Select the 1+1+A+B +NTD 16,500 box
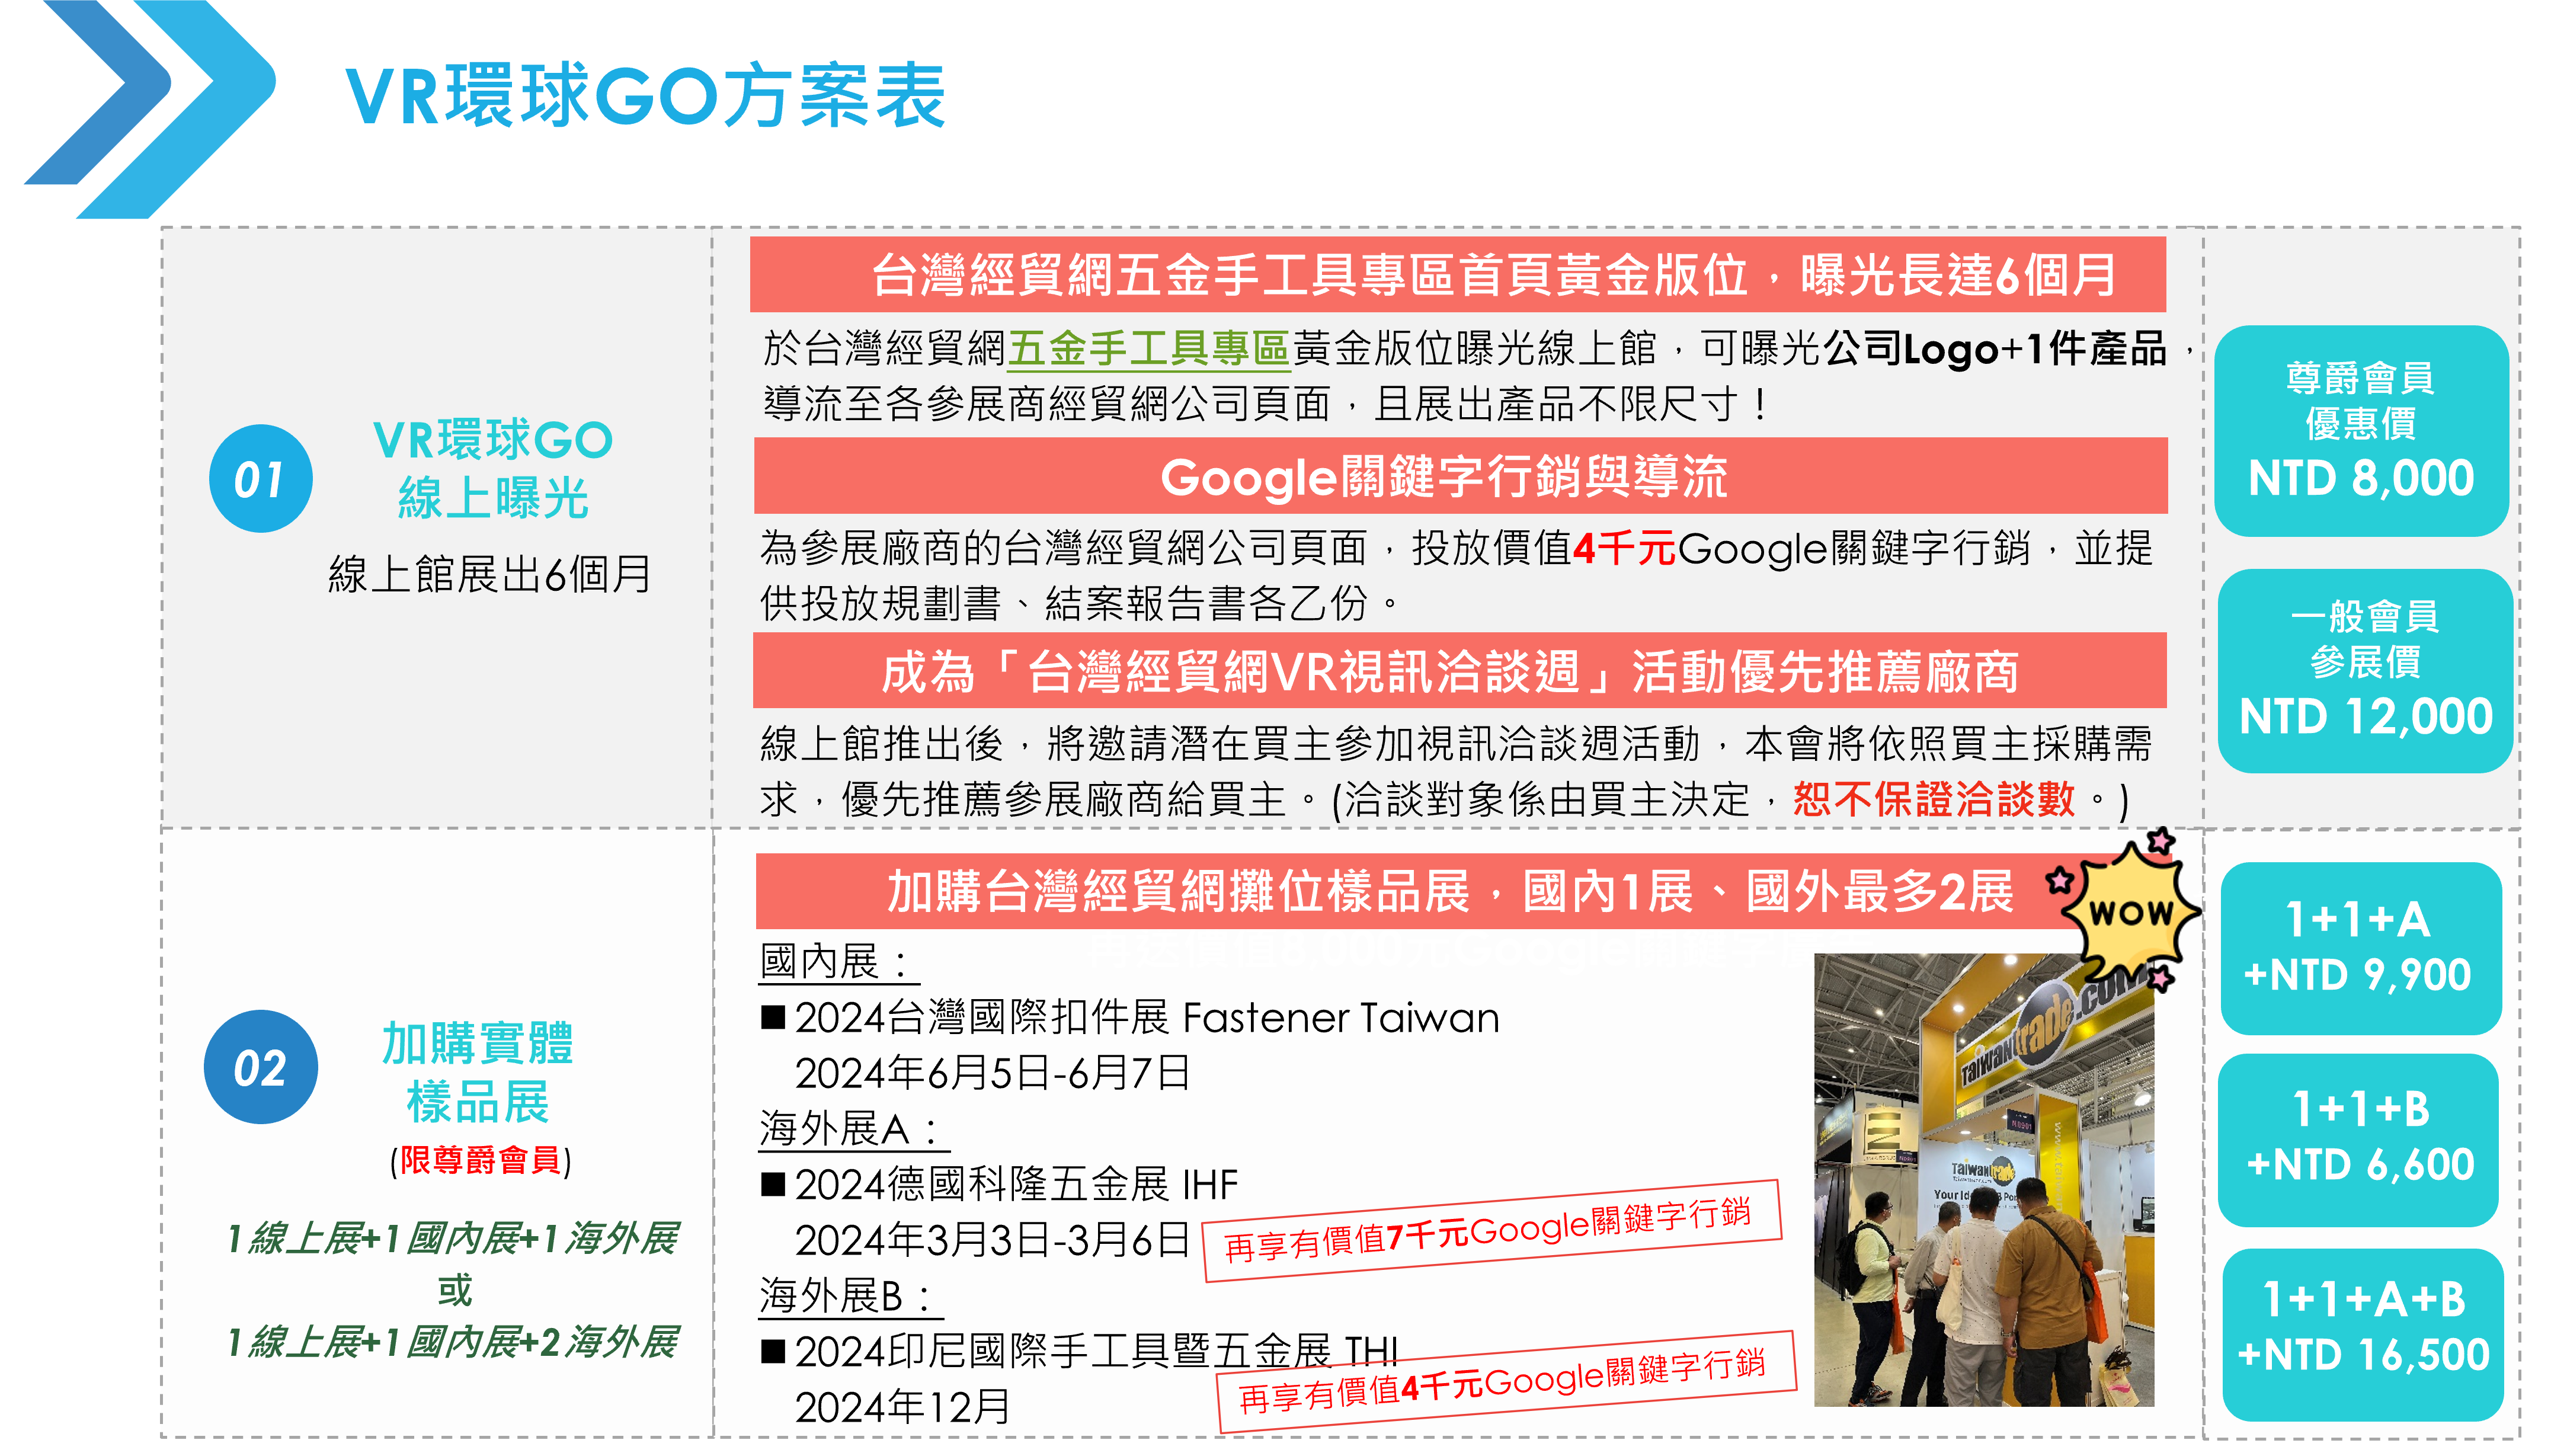2551x1456 pixels. (2362, 1334)
